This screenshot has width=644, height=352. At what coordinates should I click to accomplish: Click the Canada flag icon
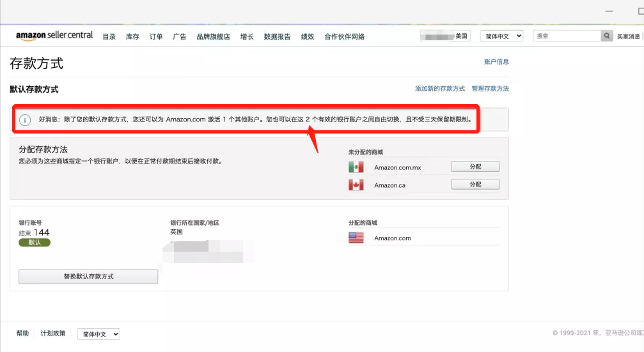click(x=356, y=185)
